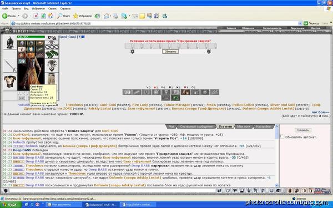Use the brown highlighted combat technique icon

(185, 92)
